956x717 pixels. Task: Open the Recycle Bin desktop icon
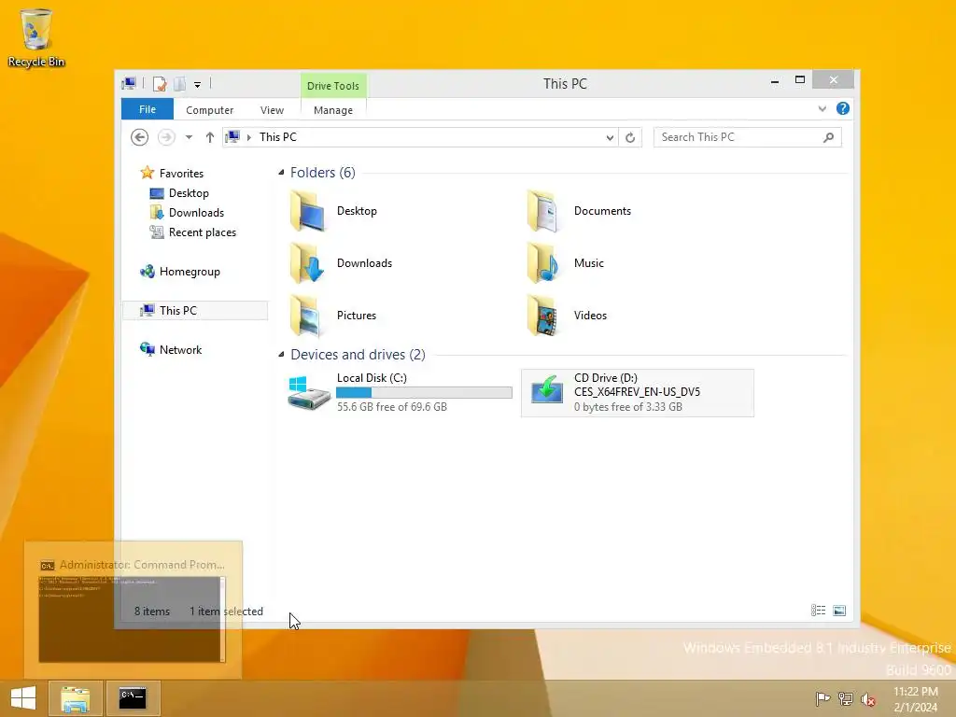36,37
